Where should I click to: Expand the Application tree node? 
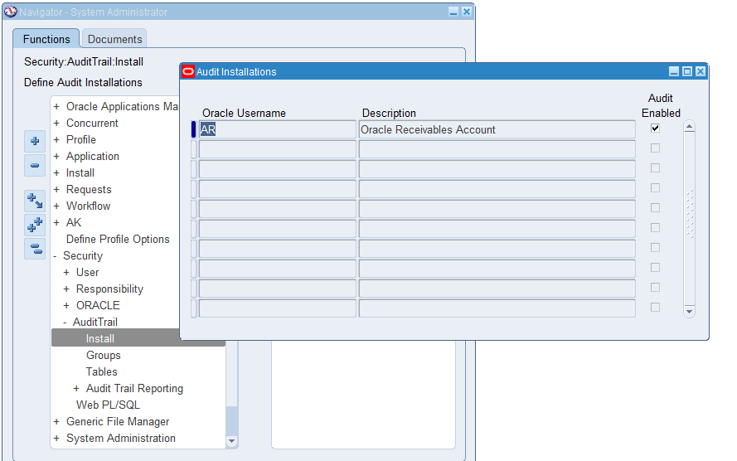56,156
